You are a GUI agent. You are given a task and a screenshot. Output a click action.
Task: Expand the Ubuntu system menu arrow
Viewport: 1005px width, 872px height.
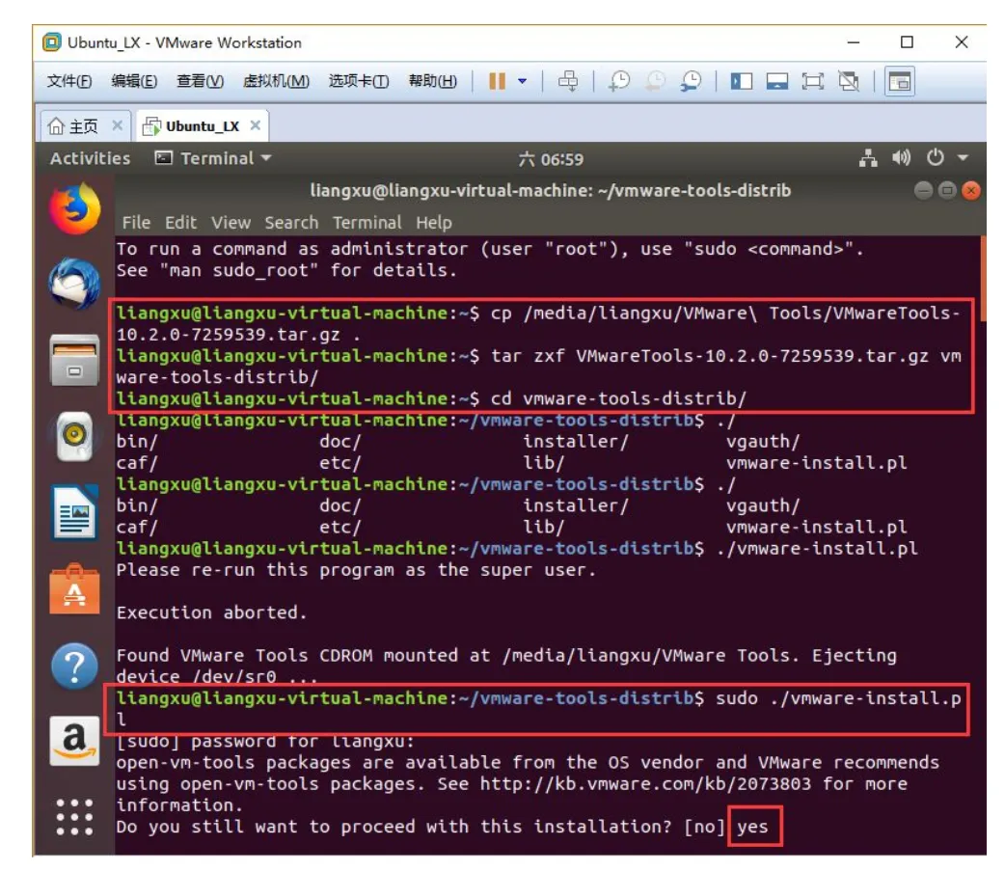(963, 158)
